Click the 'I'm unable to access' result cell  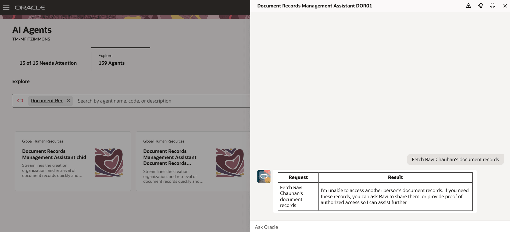tap(395, 197)
